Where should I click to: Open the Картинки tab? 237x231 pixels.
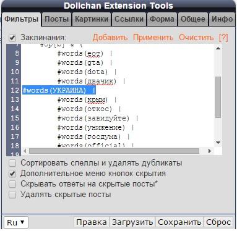point(92,19)
